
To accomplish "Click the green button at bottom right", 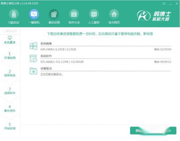I will click(x=153, y=131).
